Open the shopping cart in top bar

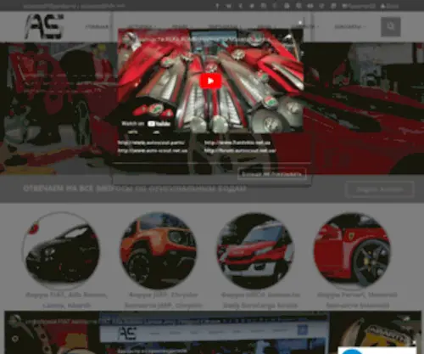coord(359,6)
